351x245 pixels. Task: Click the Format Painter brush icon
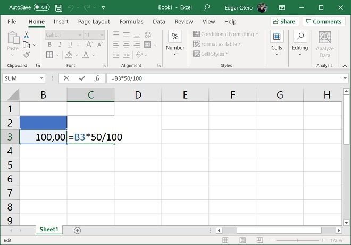coord(27,55)
